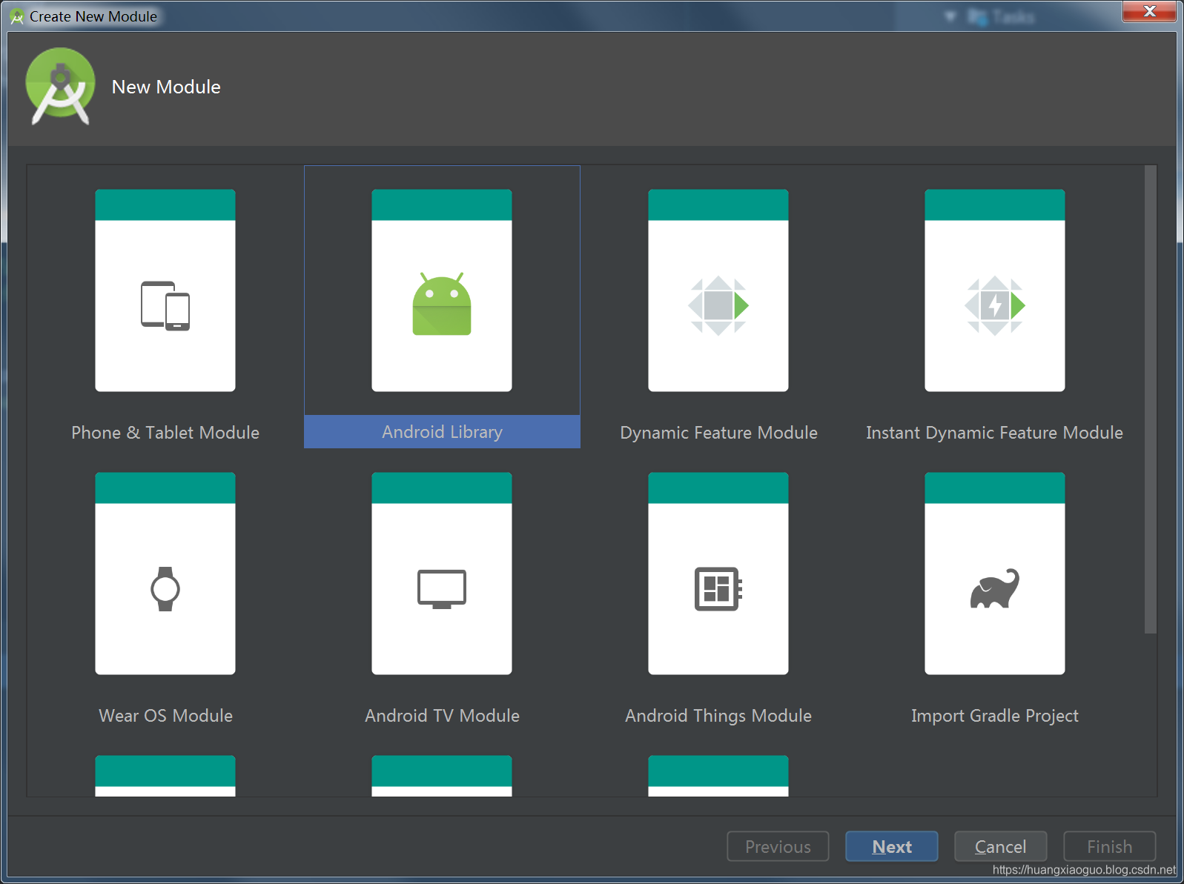The height and width of the screenshot is (884, 1184).
Task: Select the Phone & Tablet Module card icon
Action: point(165,305)
